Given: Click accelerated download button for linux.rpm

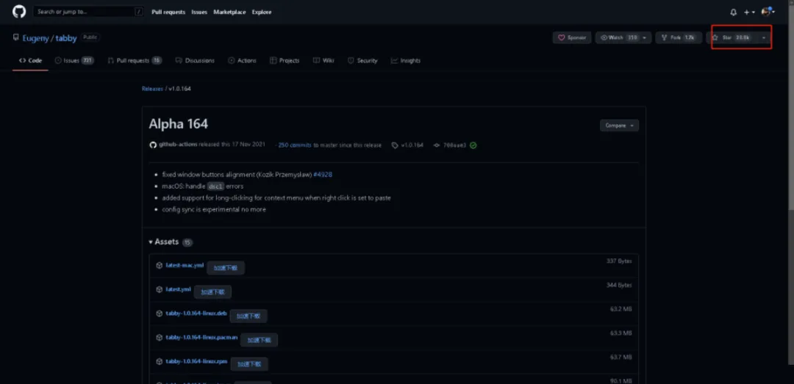Looking at the screenshot, I should (x=250, y=363).
